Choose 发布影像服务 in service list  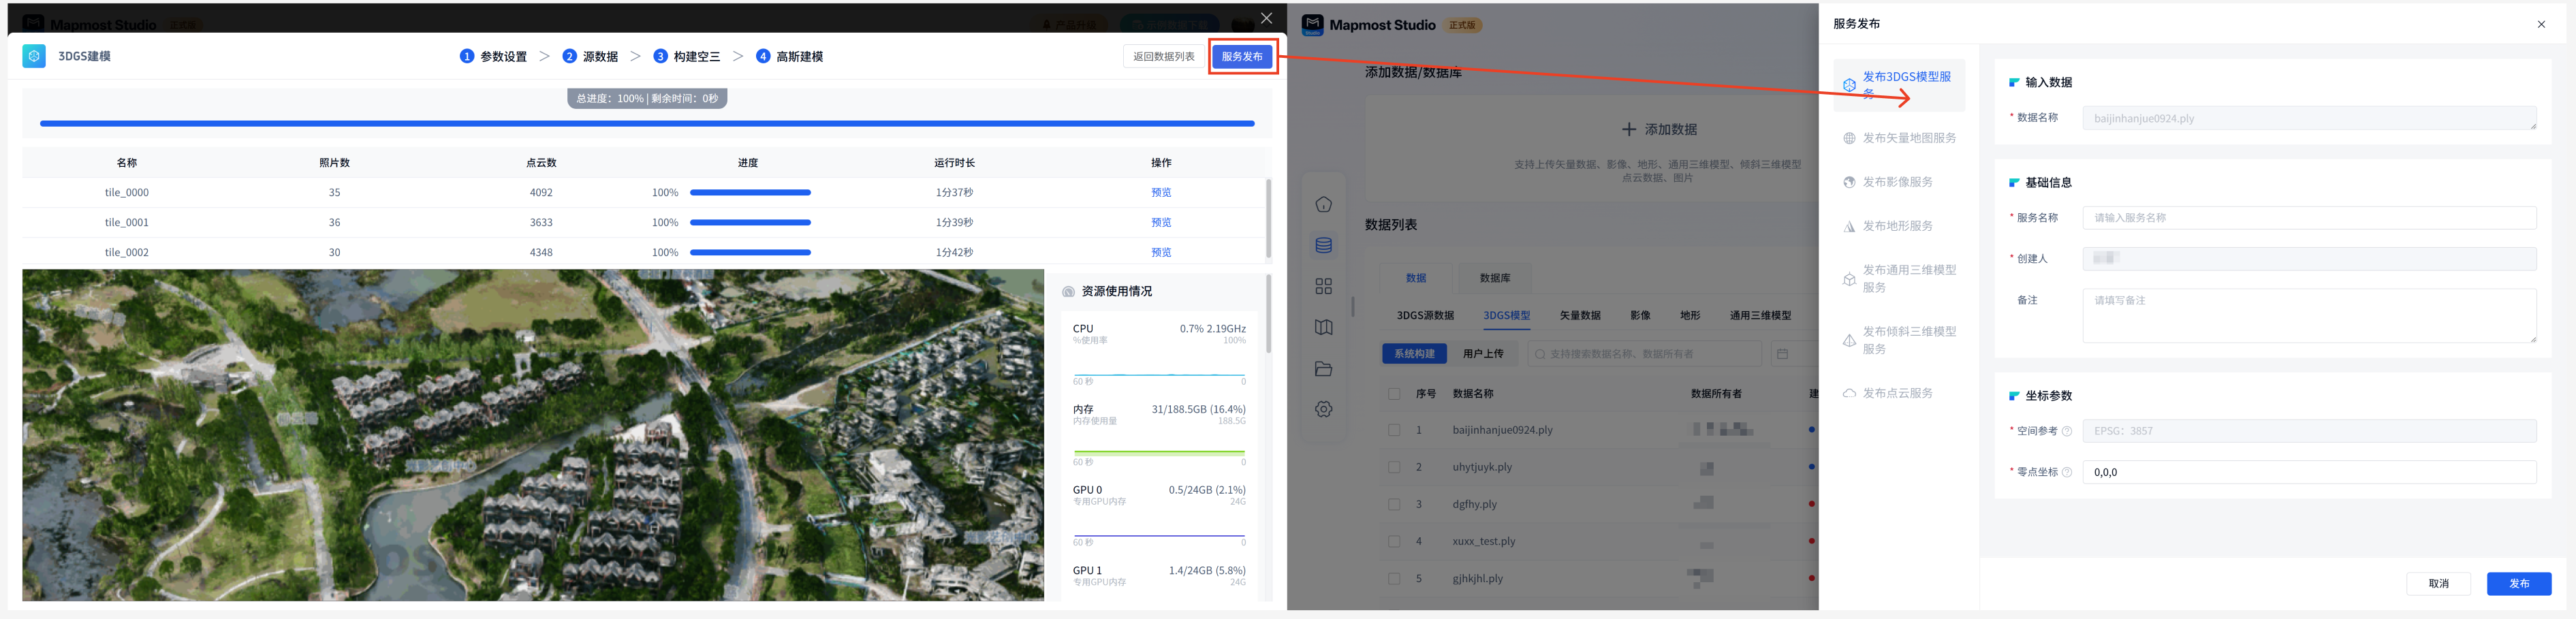point(1896,182)
